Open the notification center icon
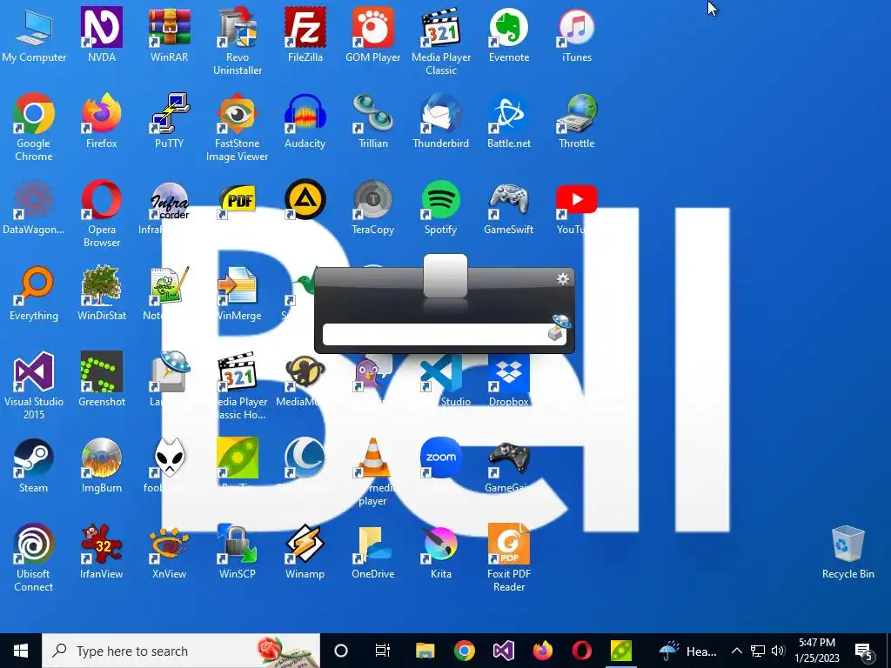This screenshot has height=668, width=891. tap(864, 651)
